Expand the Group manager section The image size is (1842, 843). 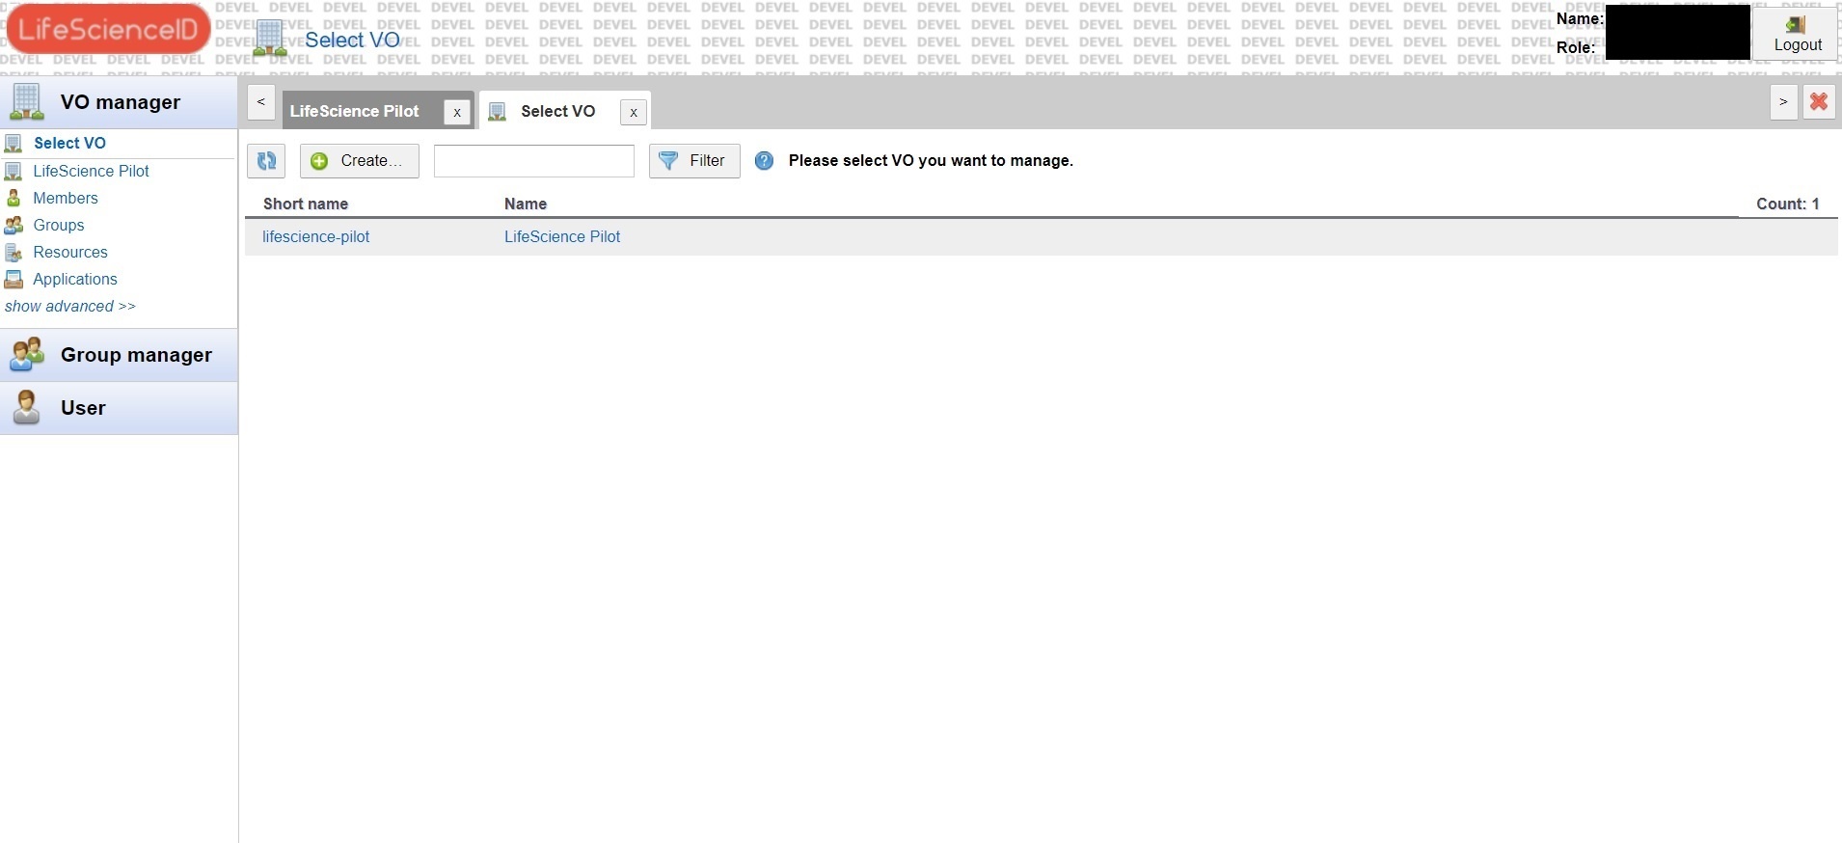coord(120,355)
